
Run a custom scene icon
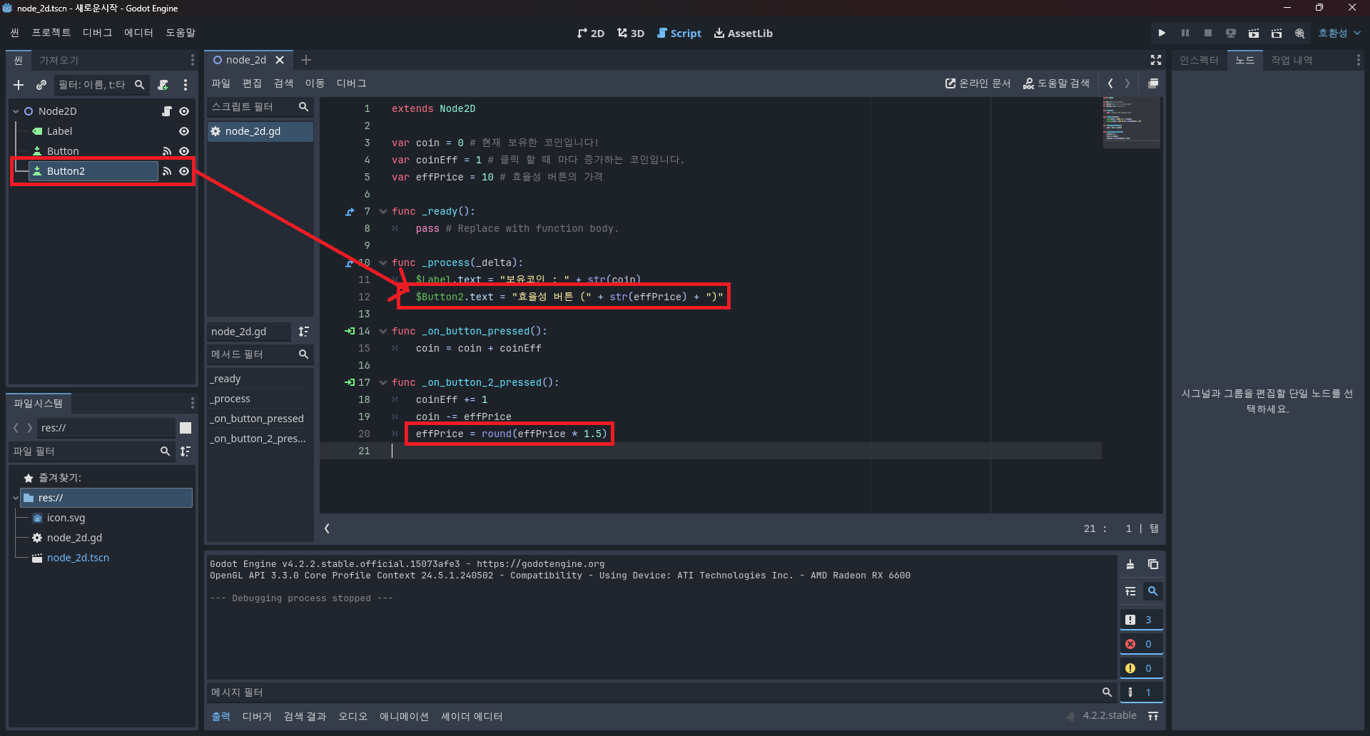(x=1277, y=33)
